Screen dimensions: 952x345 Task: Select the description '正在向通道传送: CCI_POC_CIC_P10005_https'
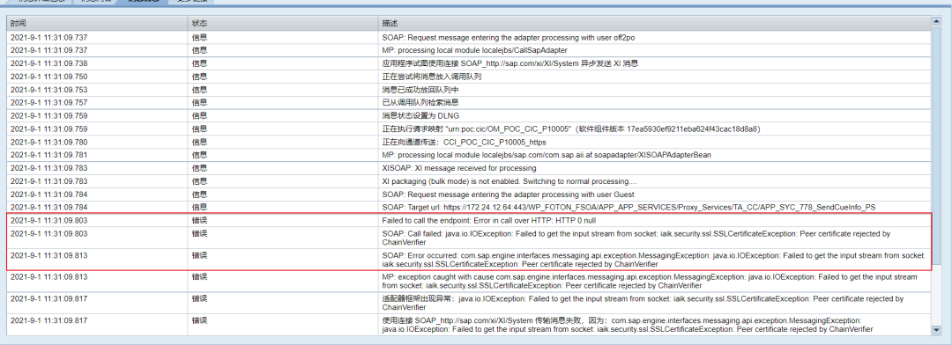tap(464, 142)
